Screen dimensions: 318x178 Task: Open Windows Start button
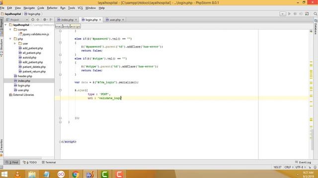(4, 174)
